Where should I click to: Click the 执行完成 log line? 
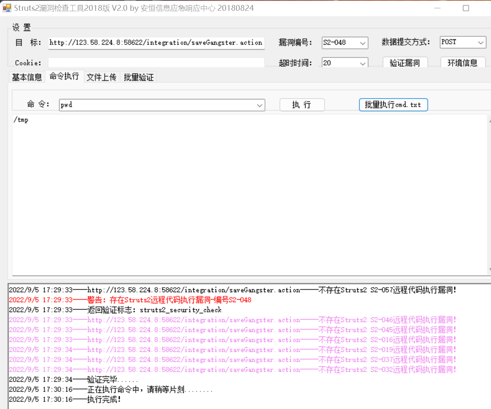pos(65,399)
